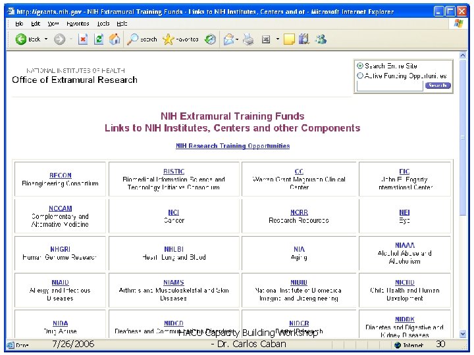
Task: Select Active Funding Opportunities radio button
Action: tap(360, 76)
